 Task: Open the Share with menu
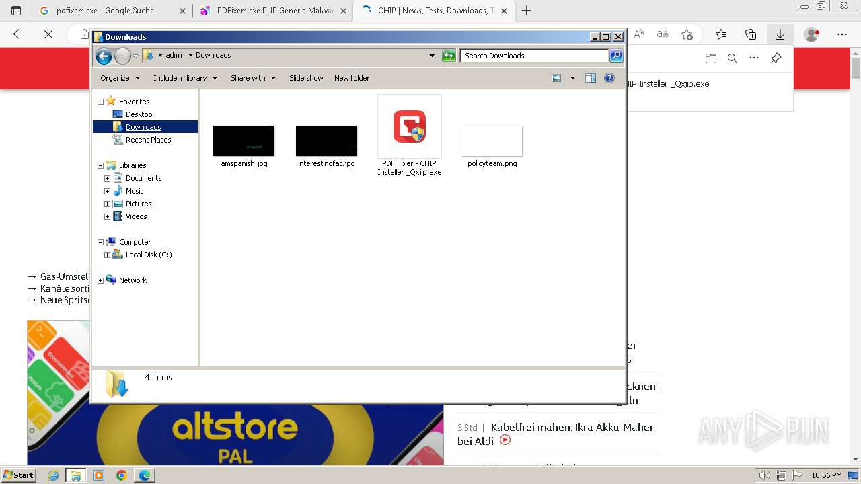pos(253,78)
